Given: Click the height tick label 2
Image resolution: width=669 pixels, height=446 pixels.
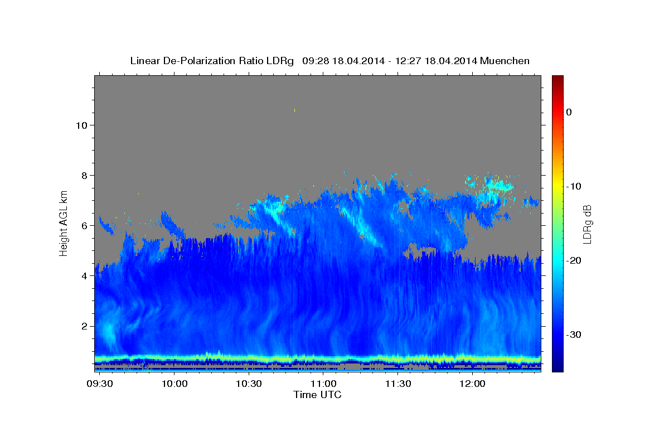Looking at the screenshot, I should 84,326.
